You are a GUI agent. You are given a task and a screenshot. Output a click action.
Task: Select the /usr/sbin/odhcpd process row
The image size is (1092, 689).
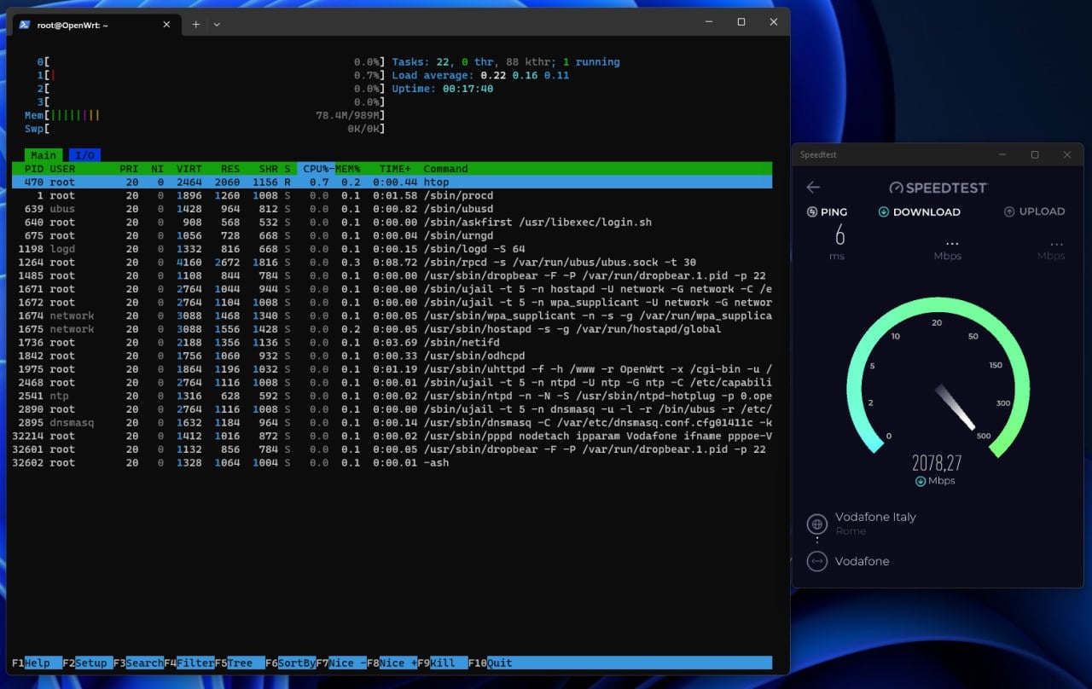pos(392,356)
